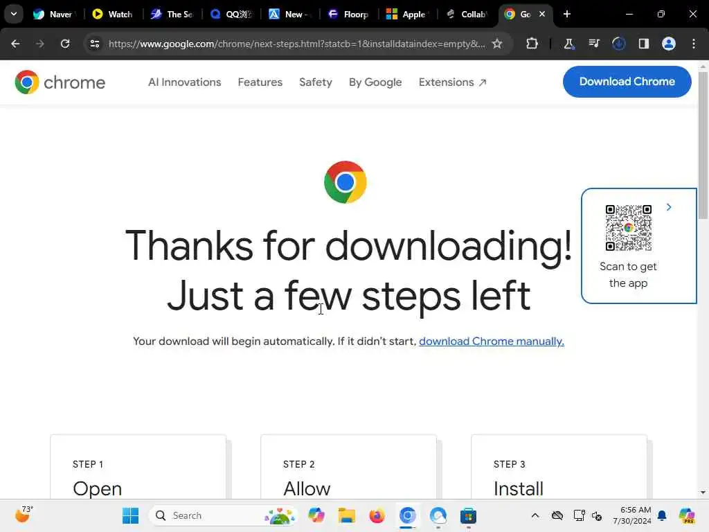View site information icon in address bar

(94, 44)
